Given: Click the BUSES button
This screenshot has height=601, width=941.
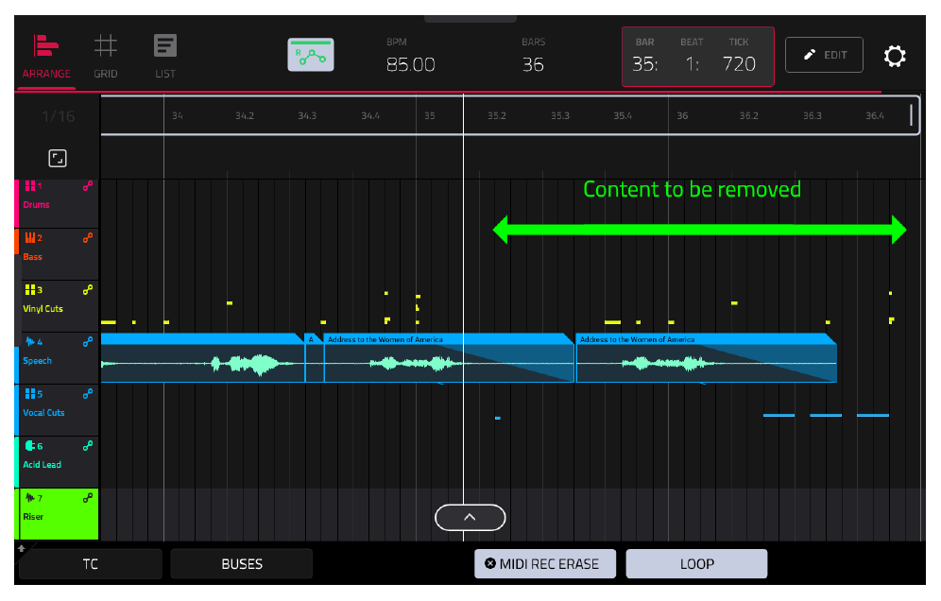Looking at the screenshot, I should click(x=242, y=564).
